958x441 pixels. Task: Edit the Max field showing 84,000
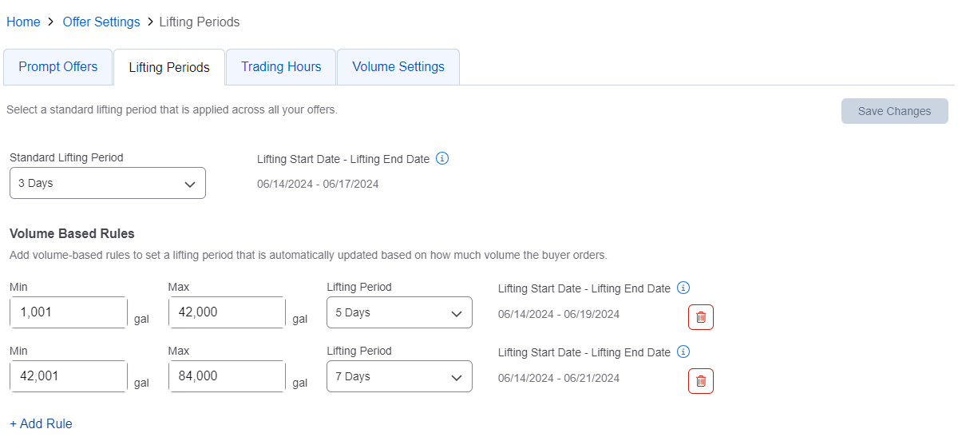[227, 376]
